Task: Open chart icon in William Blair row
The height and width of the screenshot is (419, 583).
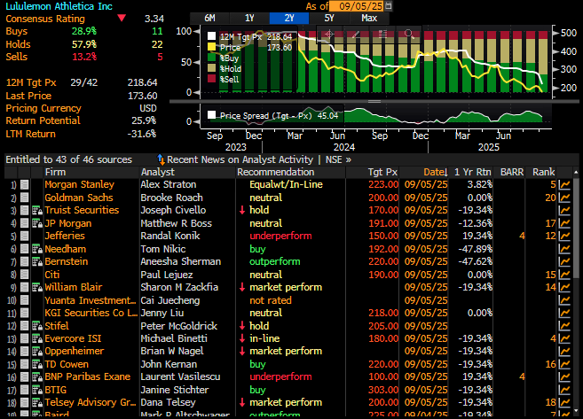Action: (x=564, y=288)
